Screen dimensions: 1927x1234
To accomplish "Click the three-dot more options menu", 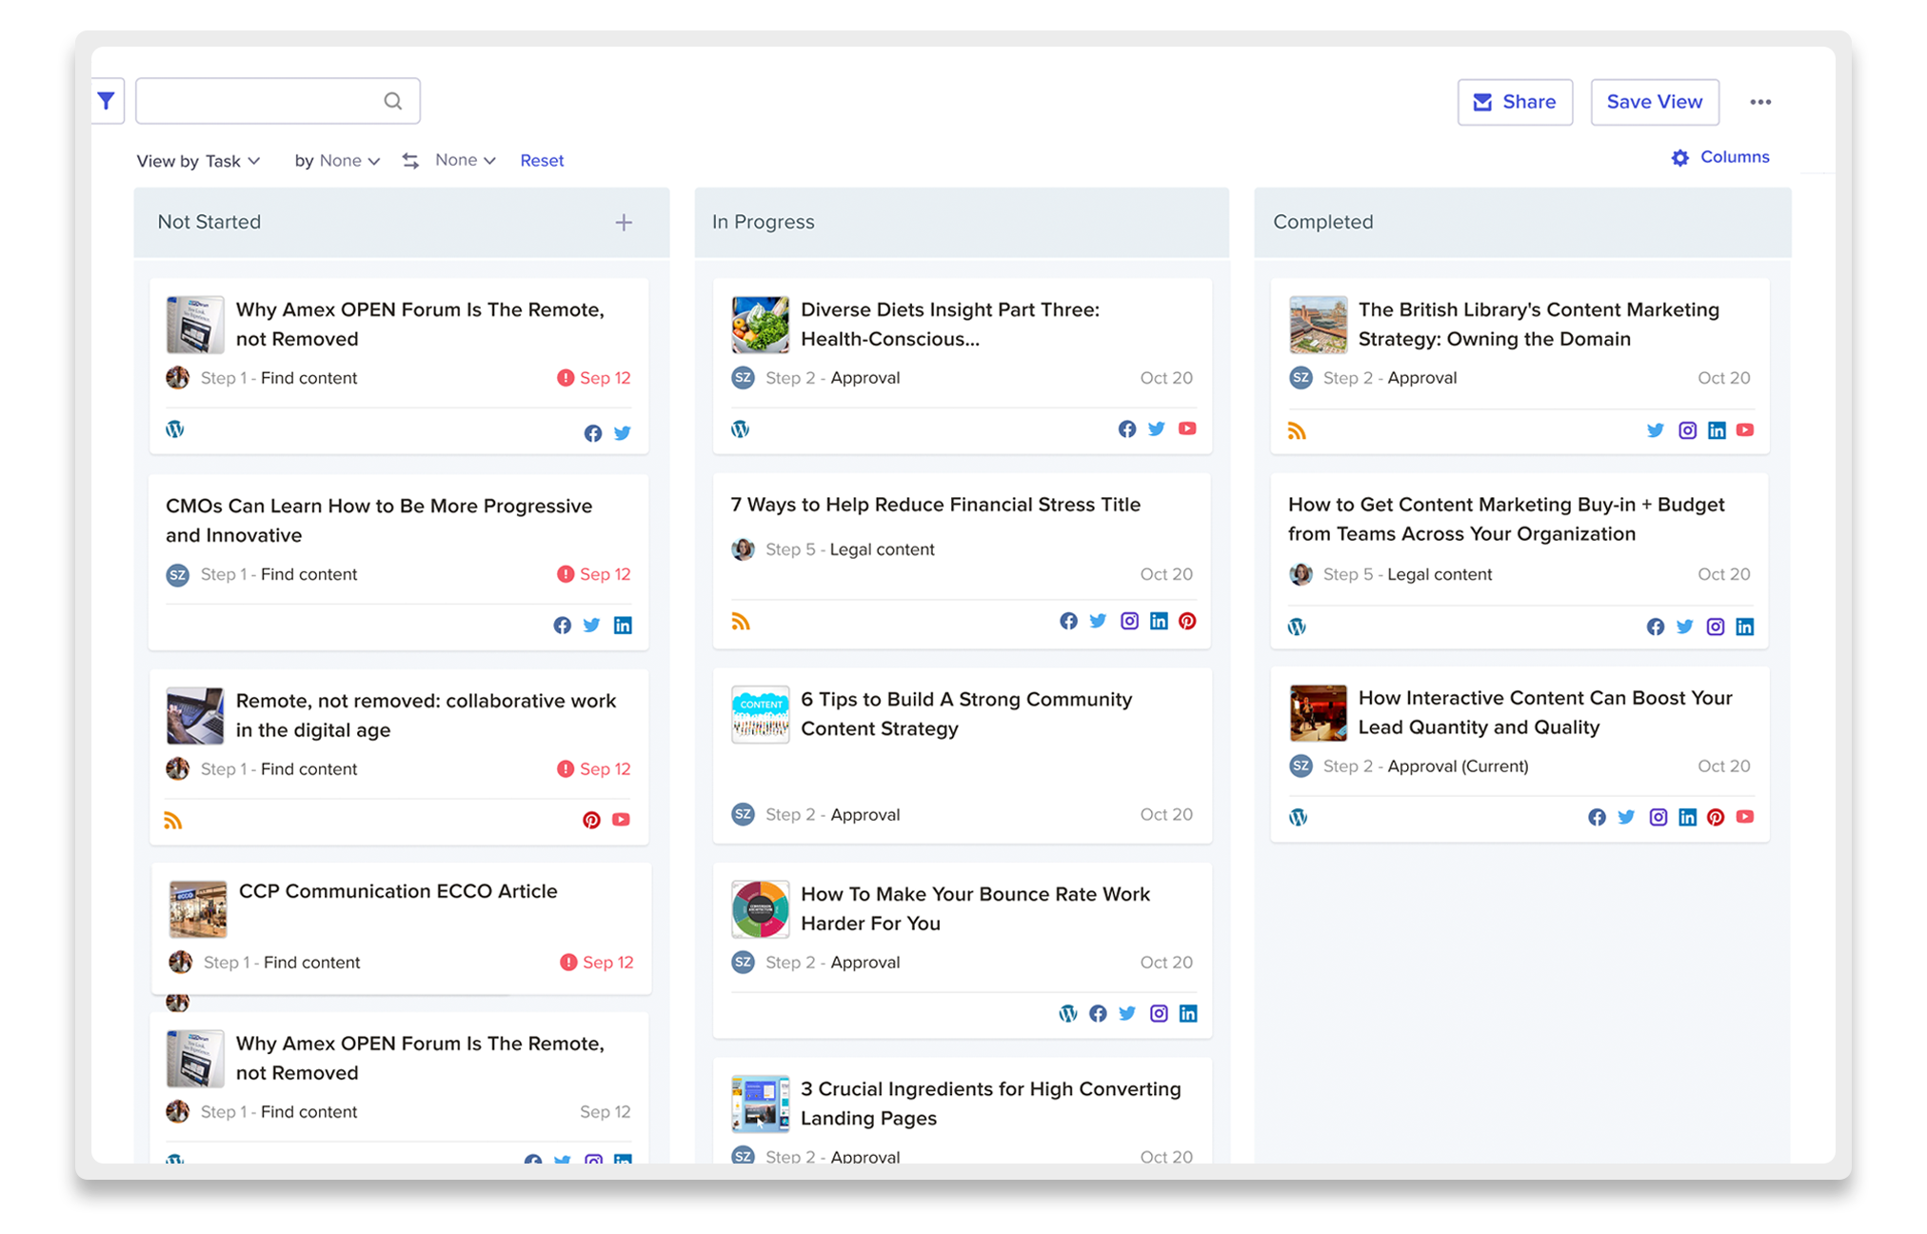I will pos(1759,100).
